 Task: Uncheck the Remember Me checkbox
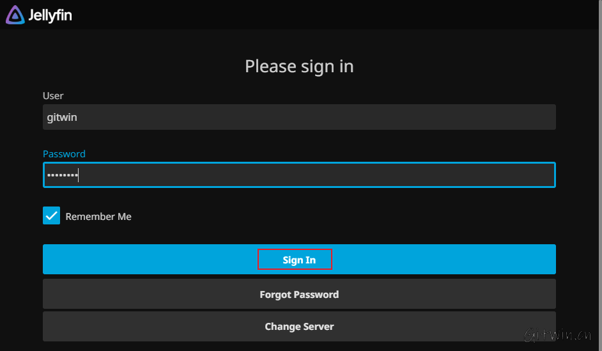tap(51, 216)
